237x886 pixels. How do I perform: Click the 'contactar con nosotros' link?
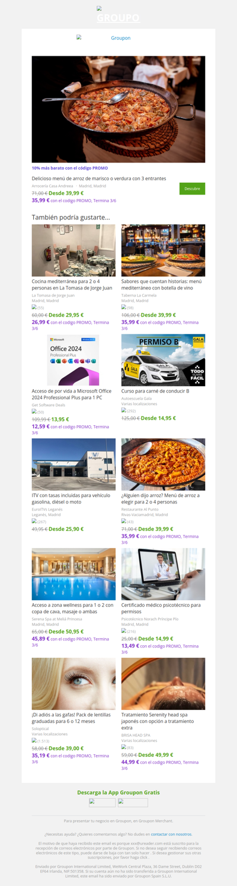(171, 834)
